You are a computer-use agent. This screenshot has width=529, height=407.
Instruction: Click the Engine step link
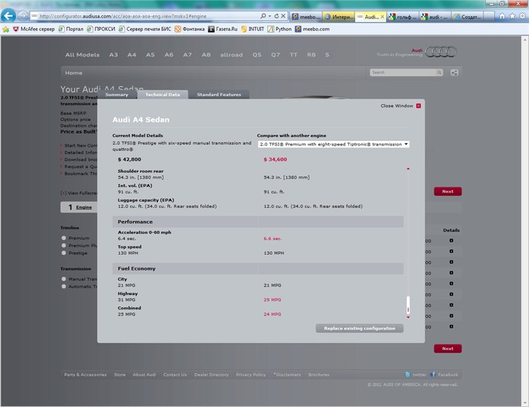(x=84, y=207)
